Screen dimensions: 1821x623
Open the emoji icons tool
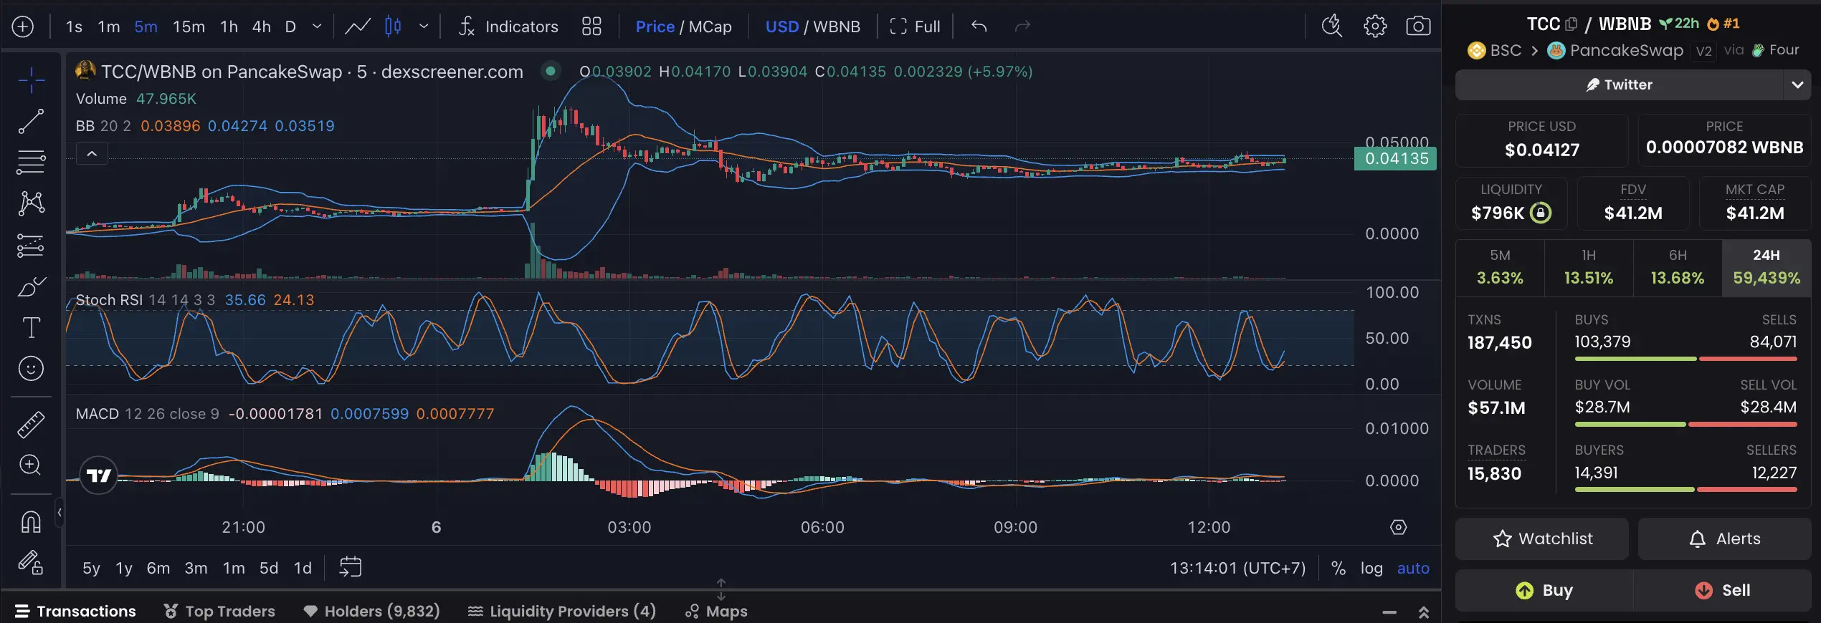tap(31, 369)
